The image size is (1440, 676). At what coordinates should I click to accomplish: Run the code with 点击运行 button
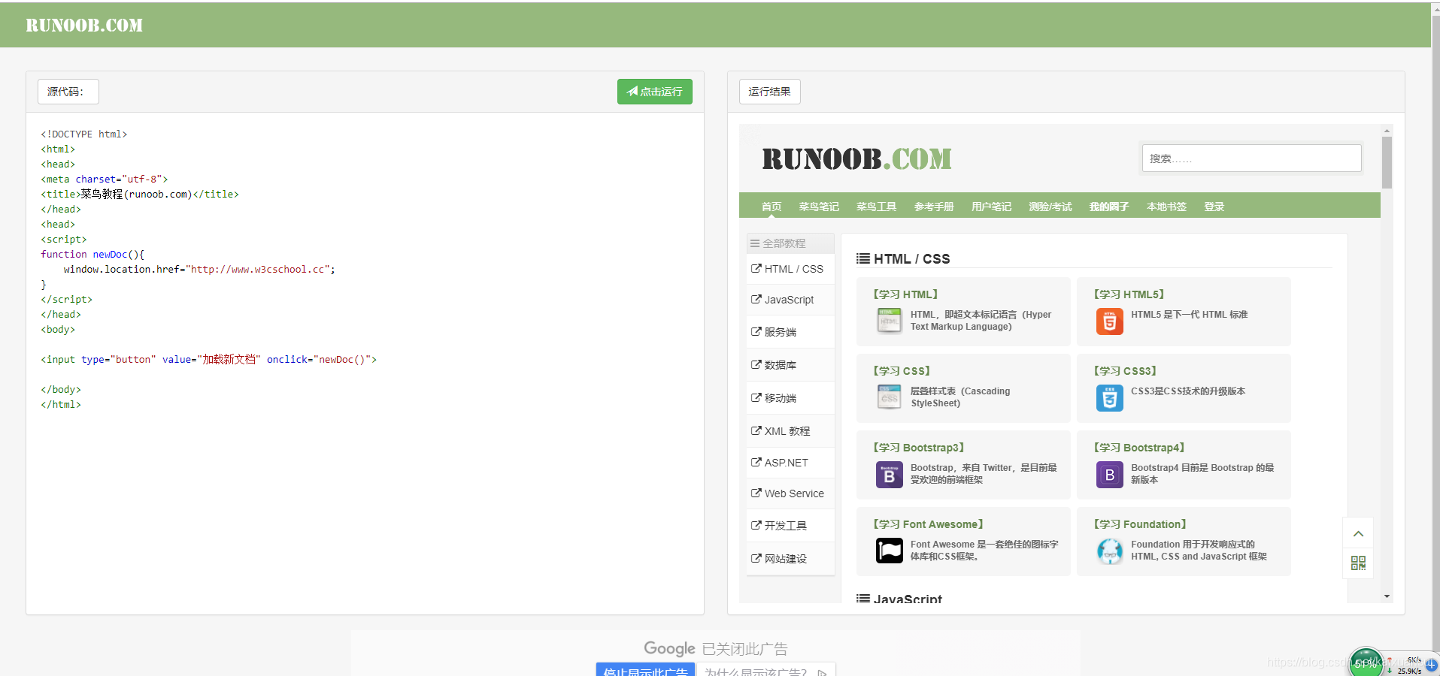pos(654,92)
